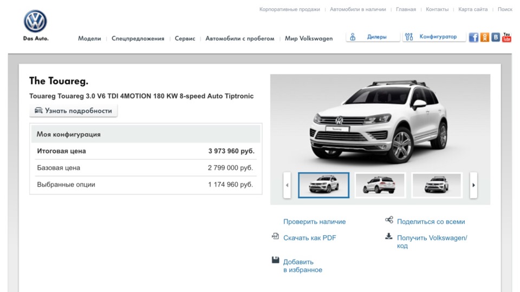
Task: Open the Мир Volkswagen menu
Action: (x=309, y=38)
